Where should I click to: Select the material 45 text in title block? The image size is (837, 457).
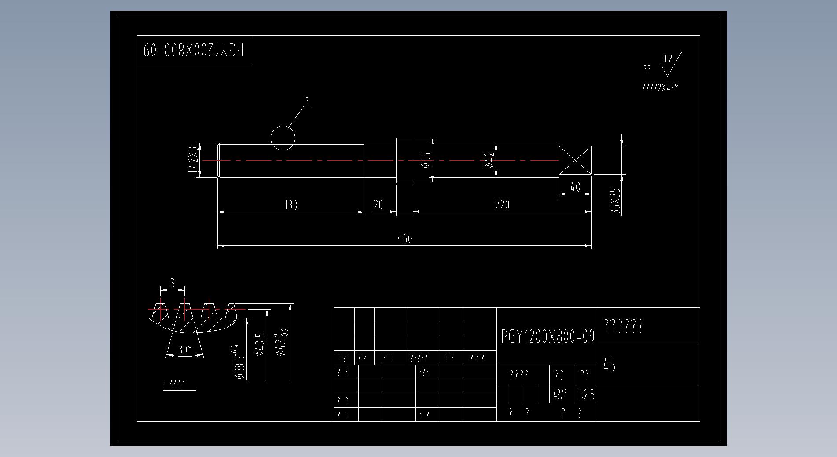point(609,365)
